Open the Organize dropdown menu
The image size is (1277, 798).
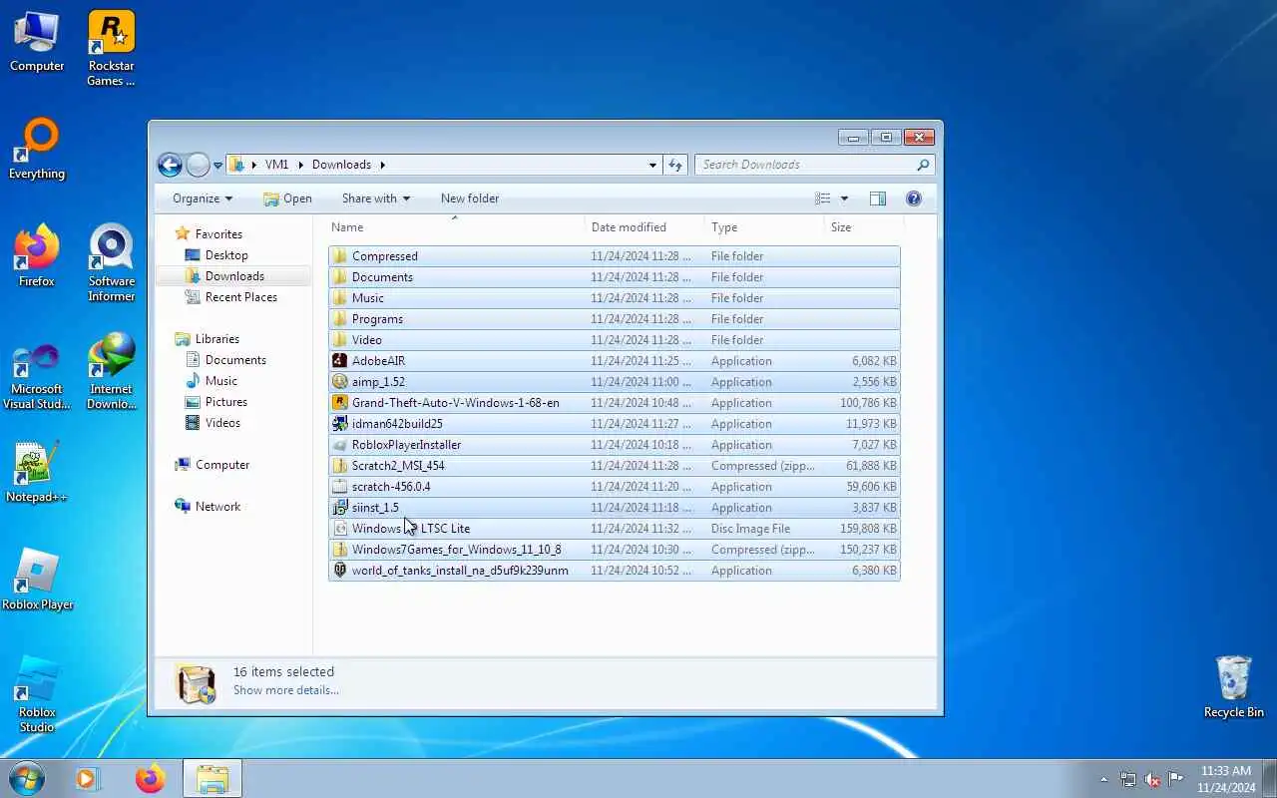pos(203,199)
